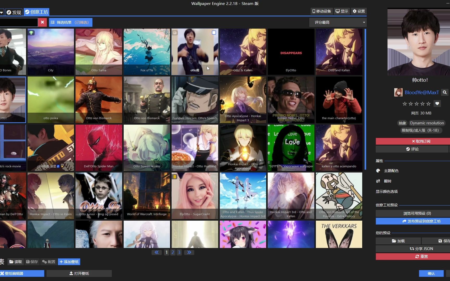Clear the search with the red X button

[x=42, y=22]
